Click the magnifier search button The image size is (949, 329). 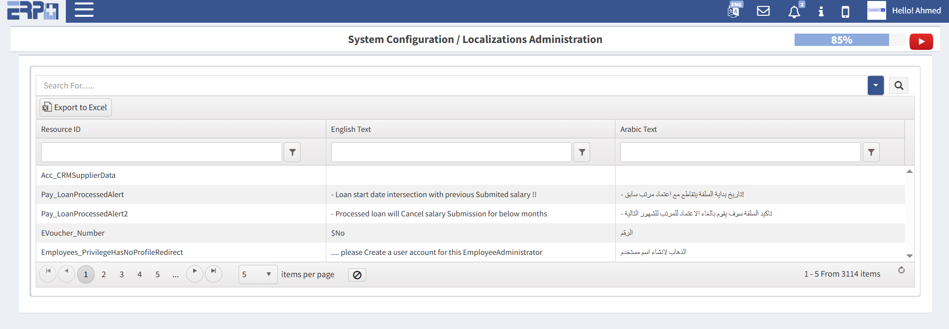tap(899, 85)
